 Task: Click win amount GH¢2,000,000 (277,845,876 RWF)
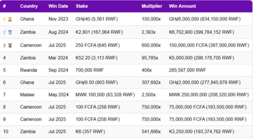coord(205,82)
